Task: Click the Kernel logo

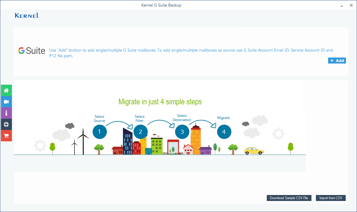Action: [x=26, y=15]
